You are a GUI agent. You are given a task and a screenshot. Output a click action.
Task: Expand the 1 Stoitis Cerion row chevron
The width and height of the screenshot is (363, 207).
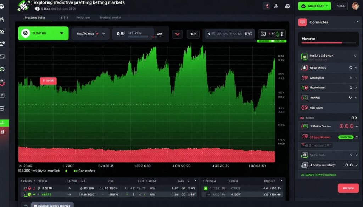point(357,126)
